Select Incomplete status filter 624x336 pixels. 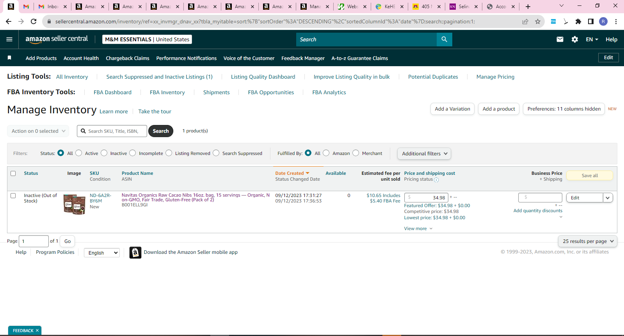click(x=133, y=153)
